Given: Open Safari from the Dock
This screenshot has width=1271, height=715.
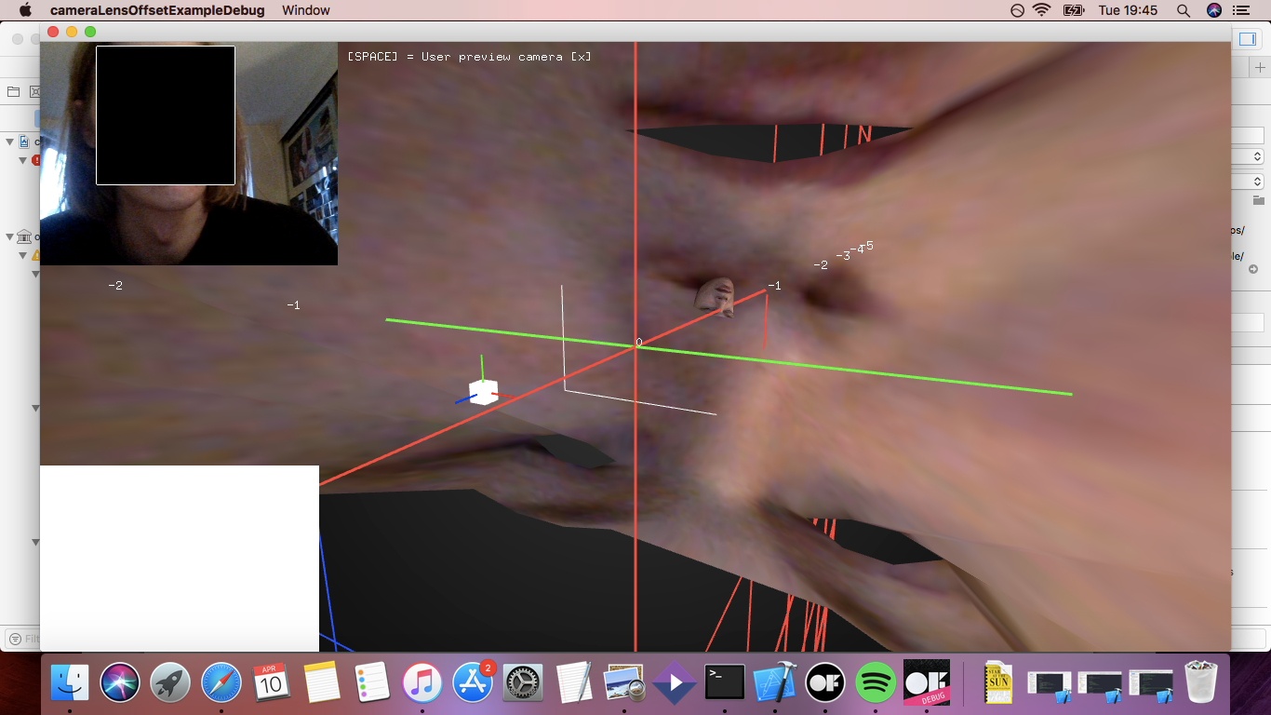Looking at the screenshot, I should [221, 683].
